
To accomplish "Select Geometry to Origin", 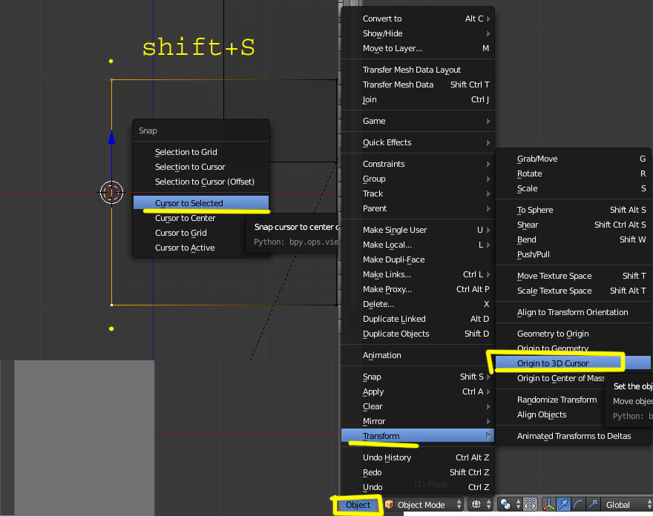I will coord(573,334).
